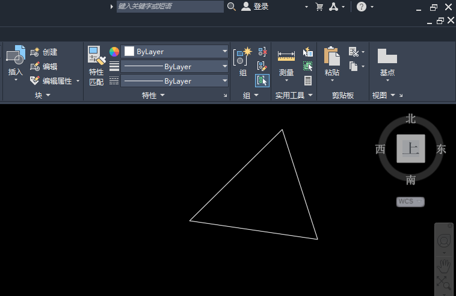The image size is (456, 296).
Task: Click Edit Attributes icon
Action: [35, 81]
